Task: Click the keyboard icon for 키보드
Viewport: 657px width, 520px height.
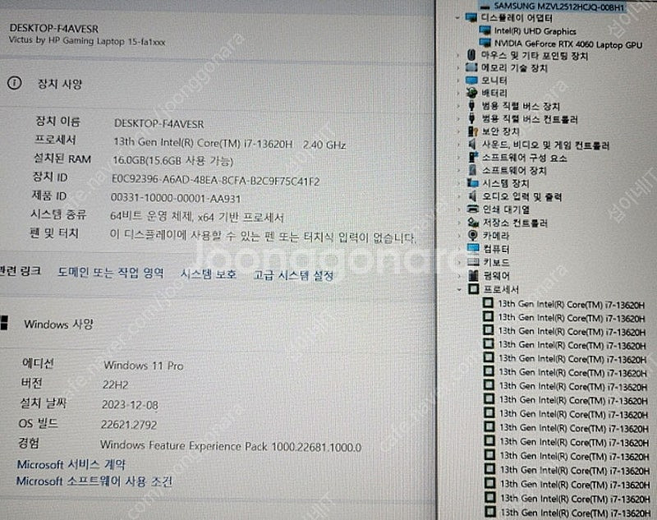Action: point(473,262)
